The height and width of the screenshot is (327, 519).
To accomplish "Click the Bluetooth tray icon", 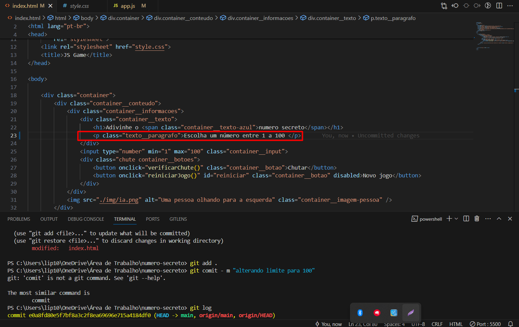I will (360, 312).
